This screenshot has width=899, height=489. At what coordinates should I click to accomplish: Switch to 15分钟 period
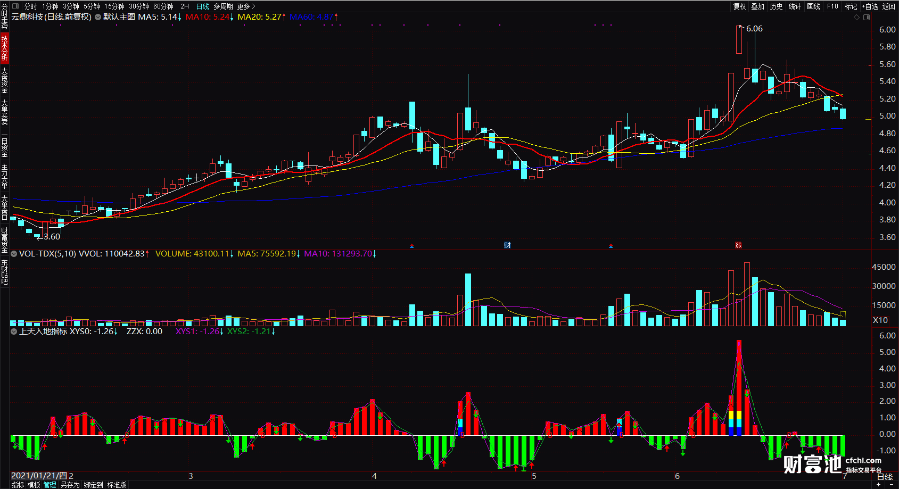coord(114,6)
